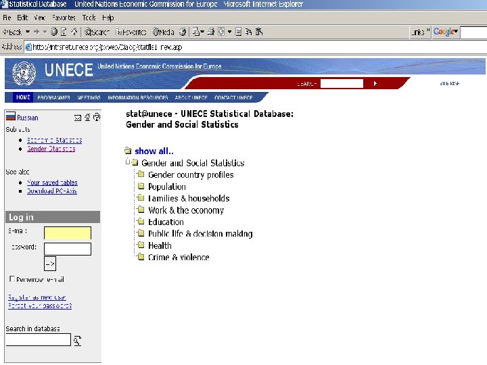Open the Gender country profiles folder

(191, 175)
